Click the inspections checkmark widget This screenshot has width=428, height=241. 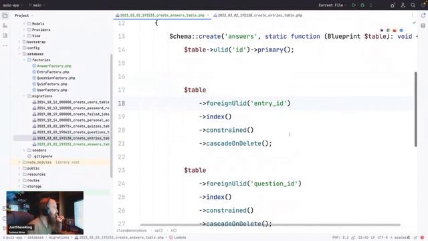point(414,23)
